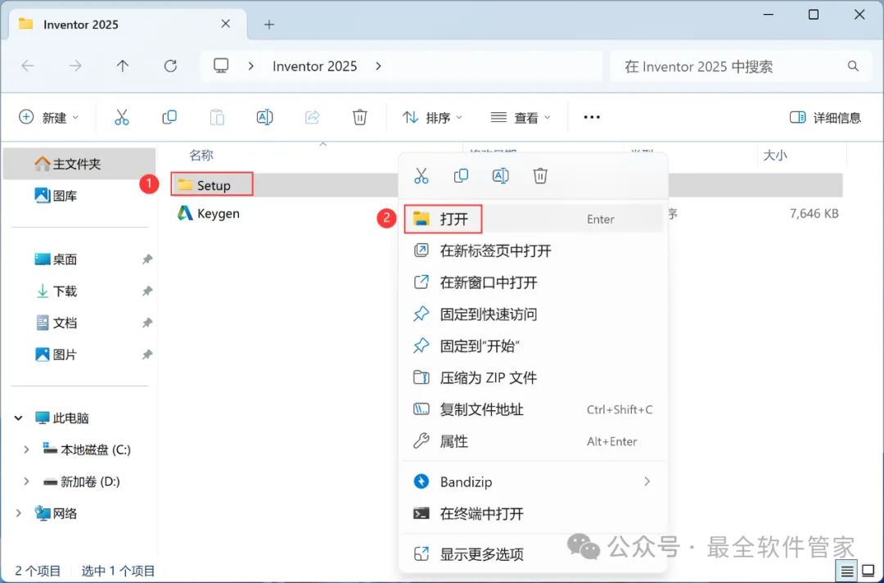The height and width of the screenshot is (583, 884).
Task: Click the This PC monitor icon in address bar
Action: point(221,66)
